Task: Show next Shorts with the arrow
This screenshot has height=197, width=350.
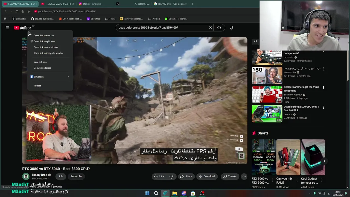Action: click(x=324, y=161)
